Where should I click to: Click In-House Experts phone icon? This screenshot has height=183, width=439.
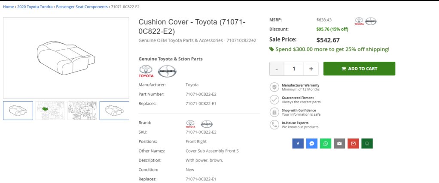pyautogui.click(x=274, y=125)
